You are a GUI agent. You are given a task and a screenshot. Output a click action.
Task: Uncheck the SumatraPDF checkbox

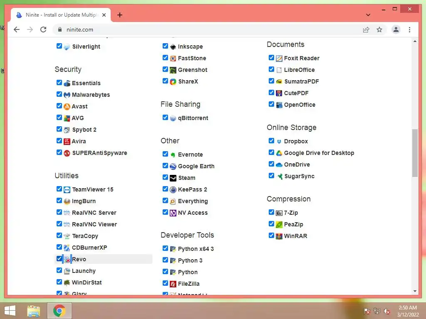click(271, 81)
